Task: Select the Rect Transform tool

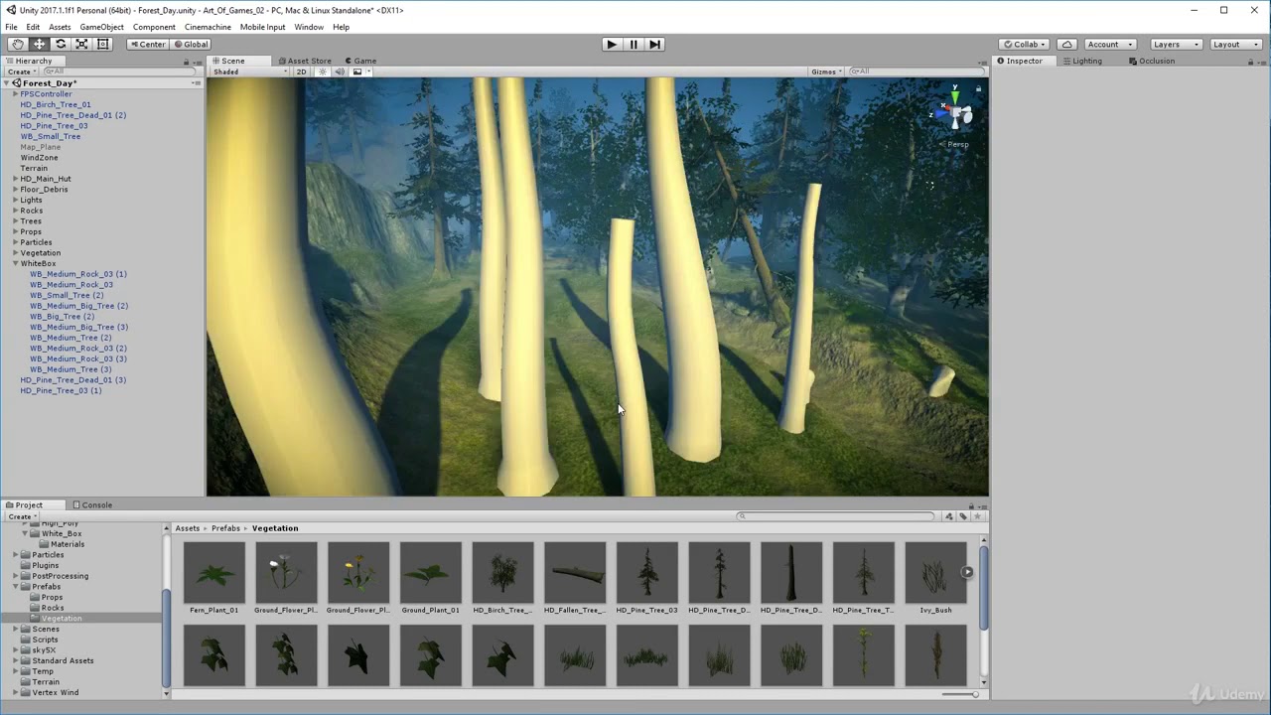Action: point(103,44)
